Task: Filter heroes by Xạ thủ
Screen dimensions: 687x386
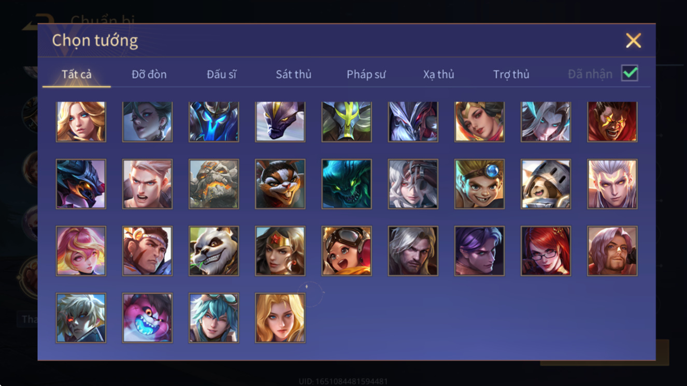Action: (438, 74)
